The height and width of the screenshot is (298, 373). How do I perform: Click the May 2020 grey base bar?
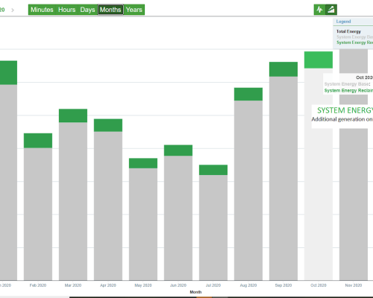[x=143, y=224]
